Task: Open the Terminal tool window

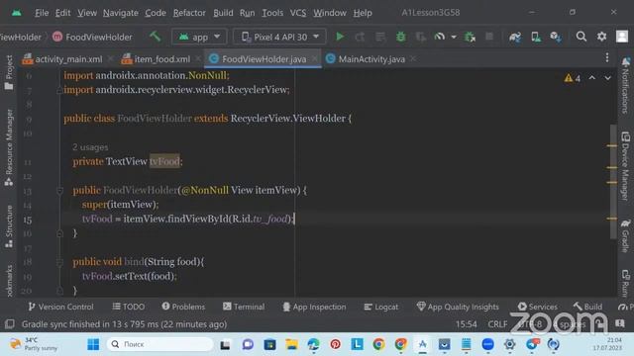Action: point(244,307)
